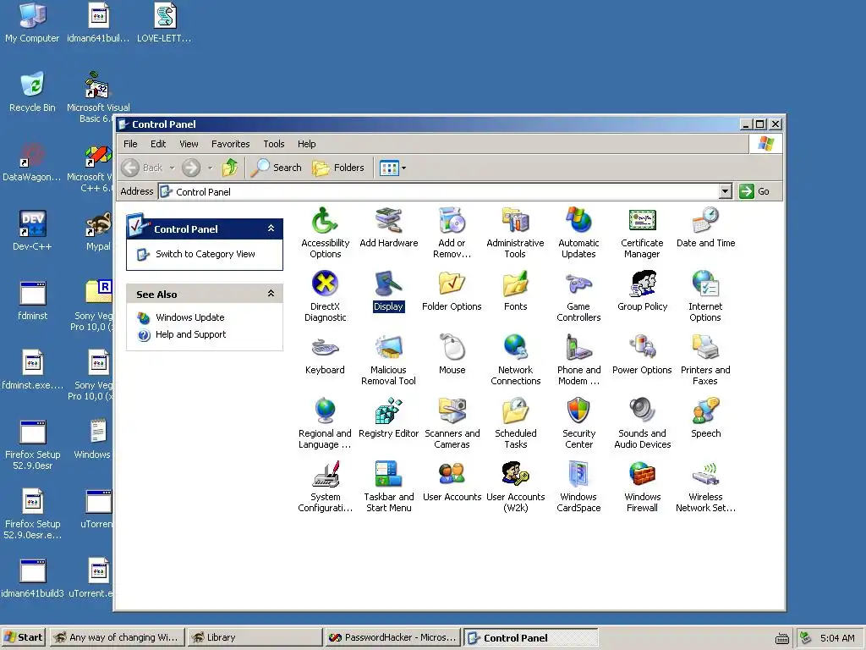Select Certificate Manager icon
This screenshot has height=650, width=866.
(642, 221)
